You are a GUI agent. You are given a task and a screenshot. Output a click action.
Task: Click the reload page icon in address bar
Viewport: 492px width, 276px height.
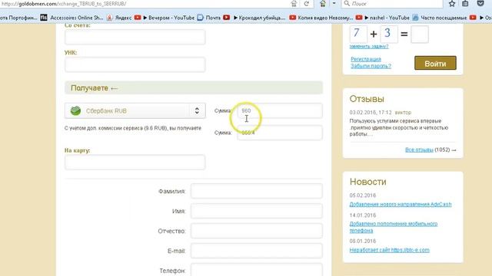[307, 4]
